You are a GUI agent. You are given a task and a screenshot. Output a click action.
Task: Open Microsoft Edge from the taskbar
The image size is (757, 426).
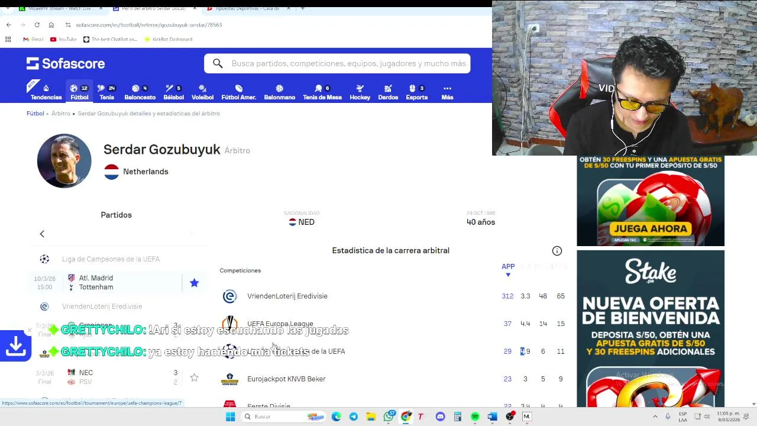[x=336, y=417]
